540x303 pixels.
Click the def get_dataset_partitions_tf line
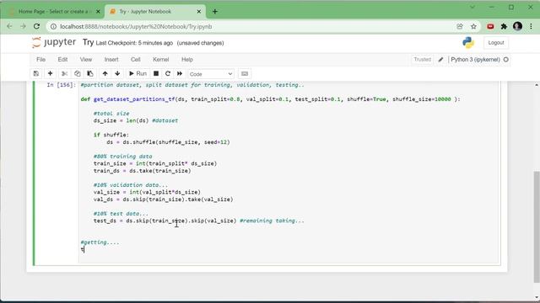[x=270, y=99]
